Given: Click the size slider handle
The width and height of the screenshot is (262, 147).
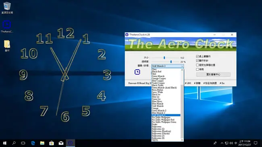Looking at the screenshot, I should coord(164,58).
